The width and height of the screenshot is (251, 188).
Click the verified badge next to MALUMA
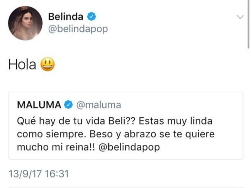[68, 105]
